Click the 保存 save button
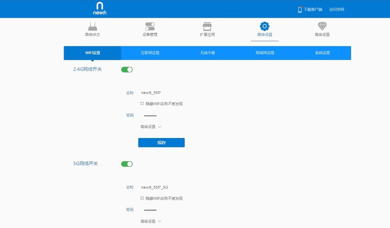 point(161,142)
